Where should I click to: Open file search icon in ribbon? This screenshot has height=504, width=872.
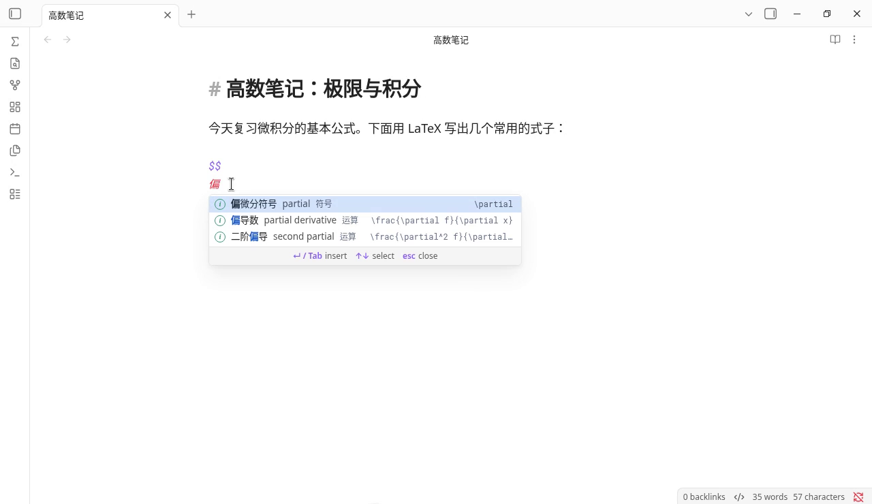click(15, 63)
